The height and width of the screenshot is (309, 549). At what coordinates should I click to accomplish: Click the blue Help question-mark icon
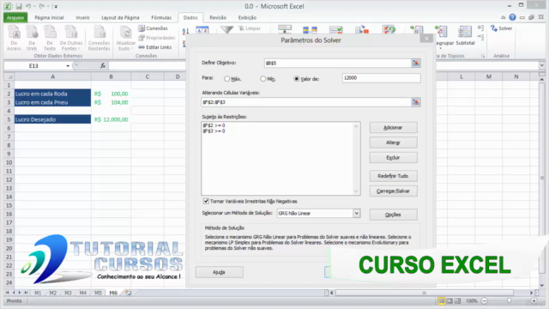[512, 17]
